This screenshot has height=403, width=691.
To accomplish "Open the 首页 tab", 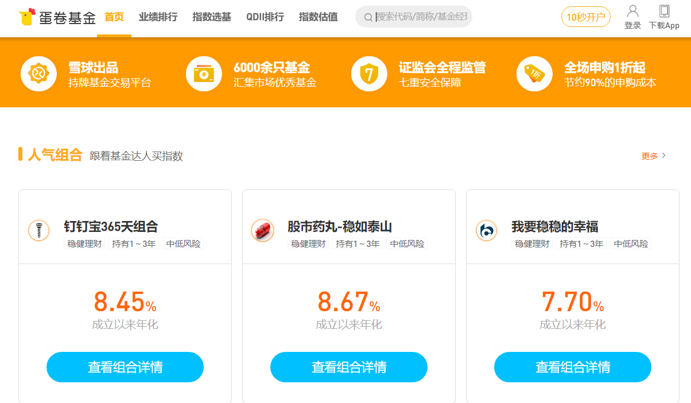I will click(x=114, y=17).
